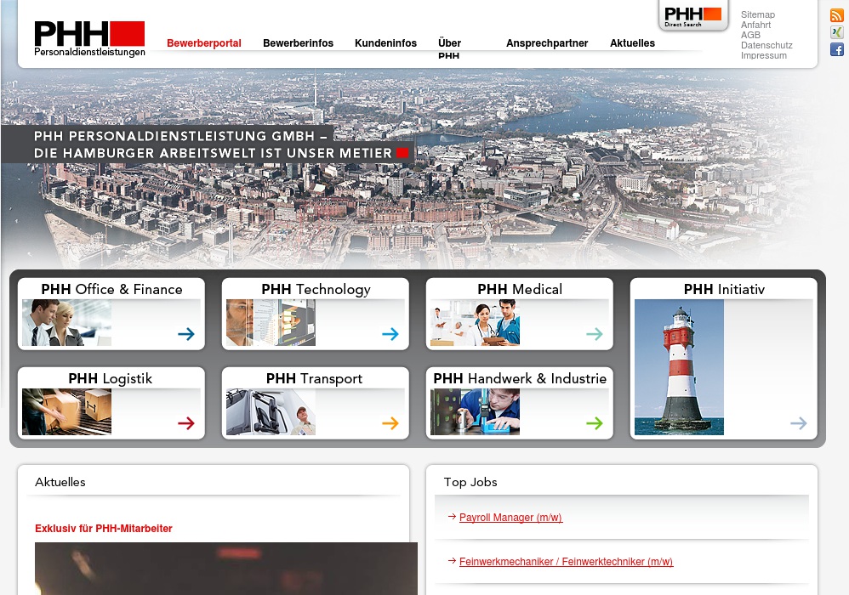
Task: Select the blue arrow for PHH Office & Finance
Action: 185,334
